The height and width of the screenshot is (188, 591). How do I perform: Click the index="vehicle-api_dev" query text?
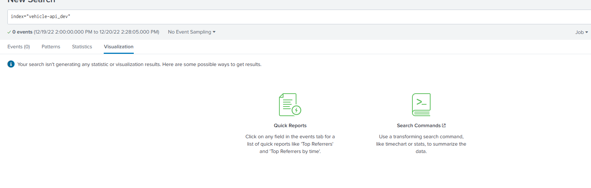(x=40, y=17)
